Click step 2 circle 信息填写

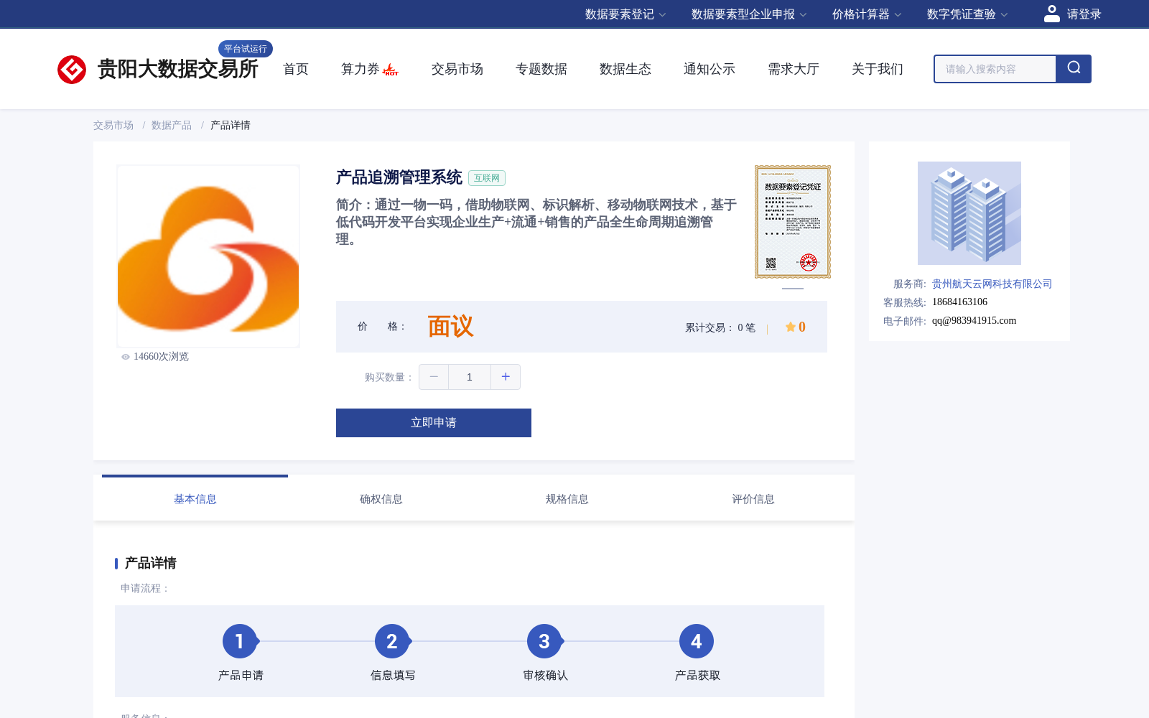[x=392, y=641]
